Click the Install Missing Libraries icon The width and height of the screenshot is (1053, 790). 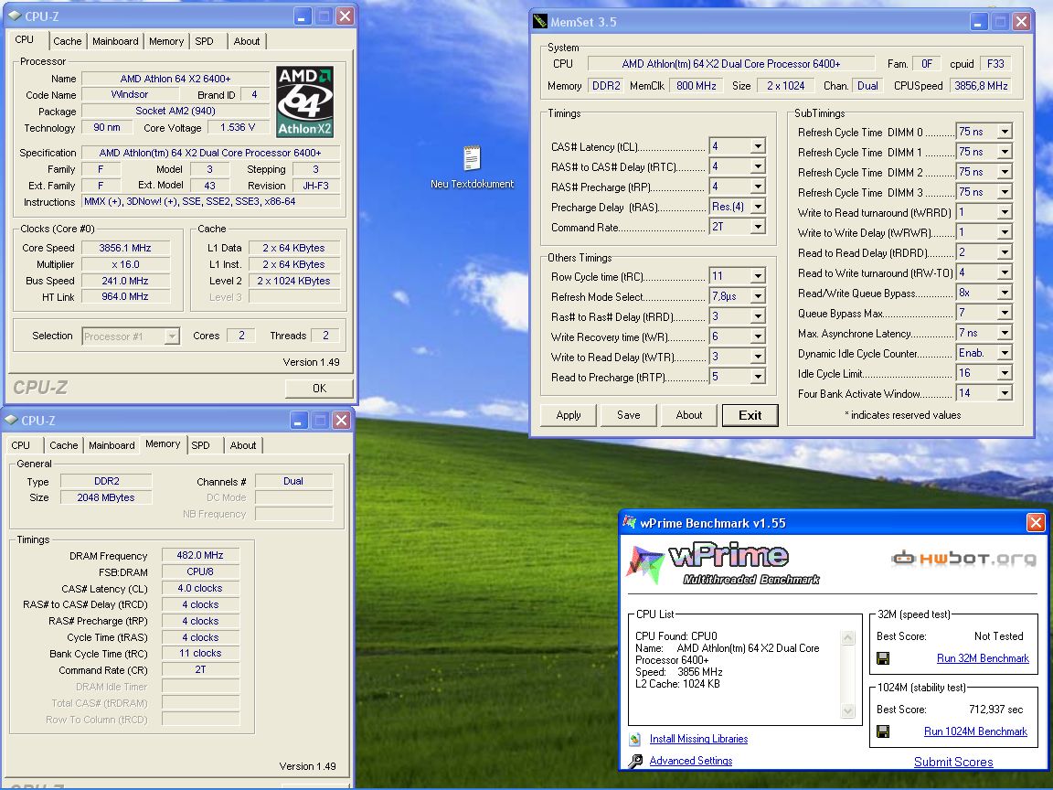pyautogui.click(x=634, y=739)
